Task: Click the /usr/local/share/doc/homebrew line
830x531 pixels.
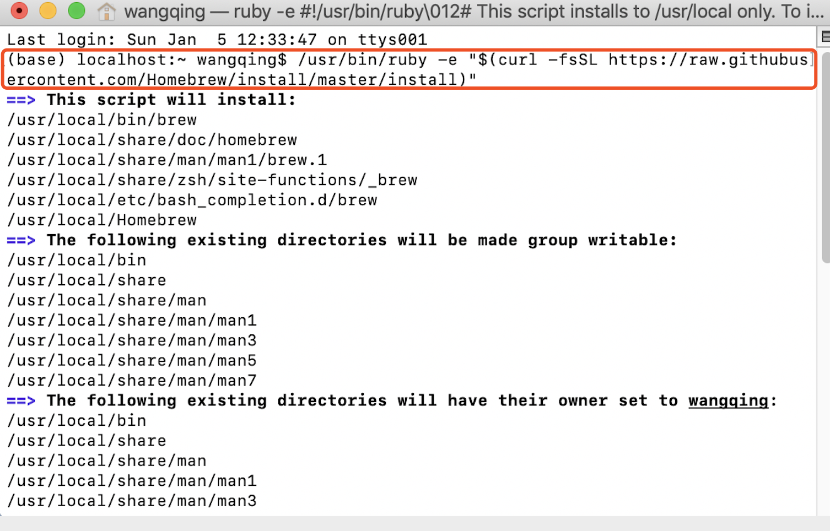Action: [x=152, y=140]
